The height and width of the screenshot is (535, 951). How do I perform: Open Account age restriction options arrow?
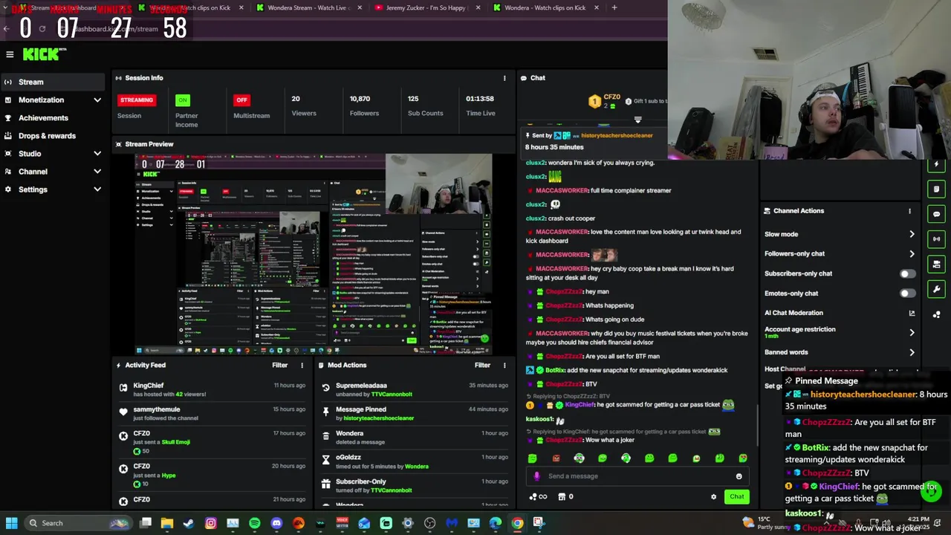912,333
